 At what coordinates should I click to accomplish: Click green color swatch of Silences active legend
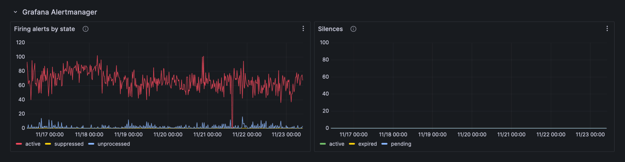click(322, 144)
